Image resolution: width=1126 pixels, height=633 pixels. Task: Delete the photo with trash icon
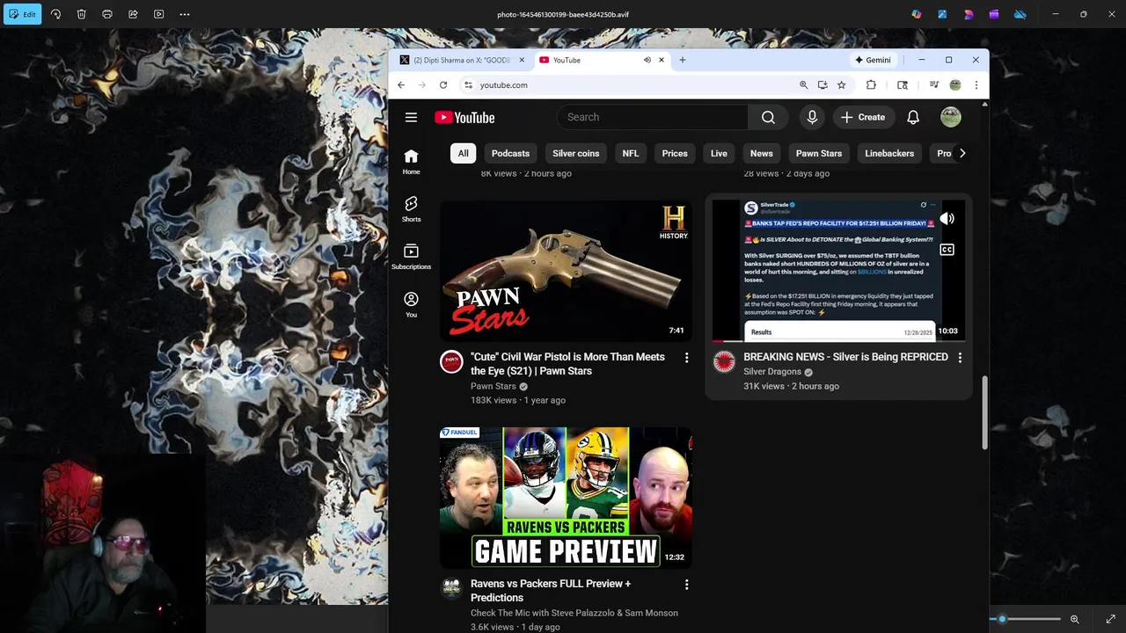pyautogui.click(x=81, y=14)
